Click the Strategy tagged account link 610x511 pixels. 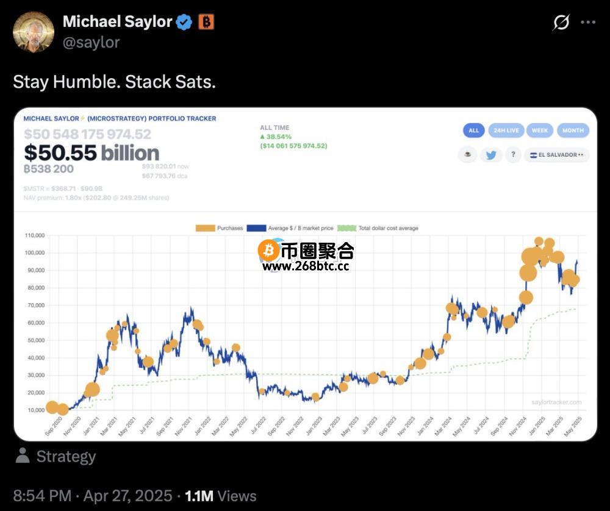click(66, 457)
